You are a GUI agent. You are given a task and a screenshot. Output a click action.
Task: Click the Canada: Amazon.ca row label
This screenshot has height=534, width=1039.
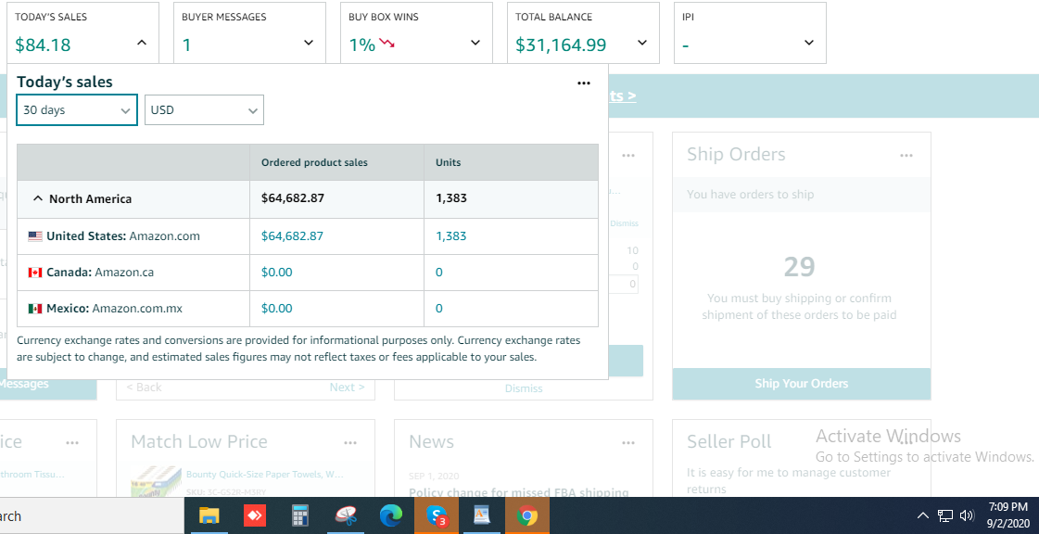tap(100, 273)
